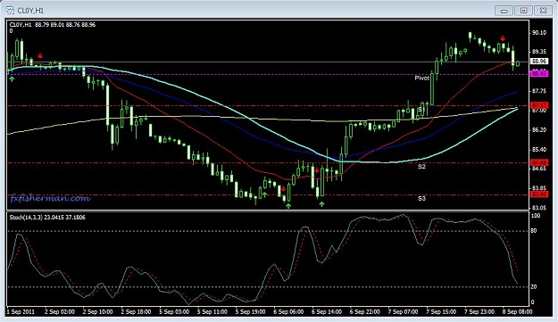
Task: Select the green buy arrow above 6 Sep 06:00
Action: [x=288, y=205]
